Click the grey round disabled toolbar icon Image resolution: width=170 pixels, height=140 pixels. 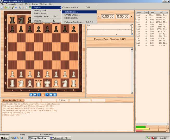point(23,7)
